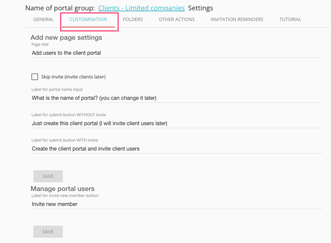
Task: Open the Folders tab
Action: pyautogui.click(x=133, y=19)
